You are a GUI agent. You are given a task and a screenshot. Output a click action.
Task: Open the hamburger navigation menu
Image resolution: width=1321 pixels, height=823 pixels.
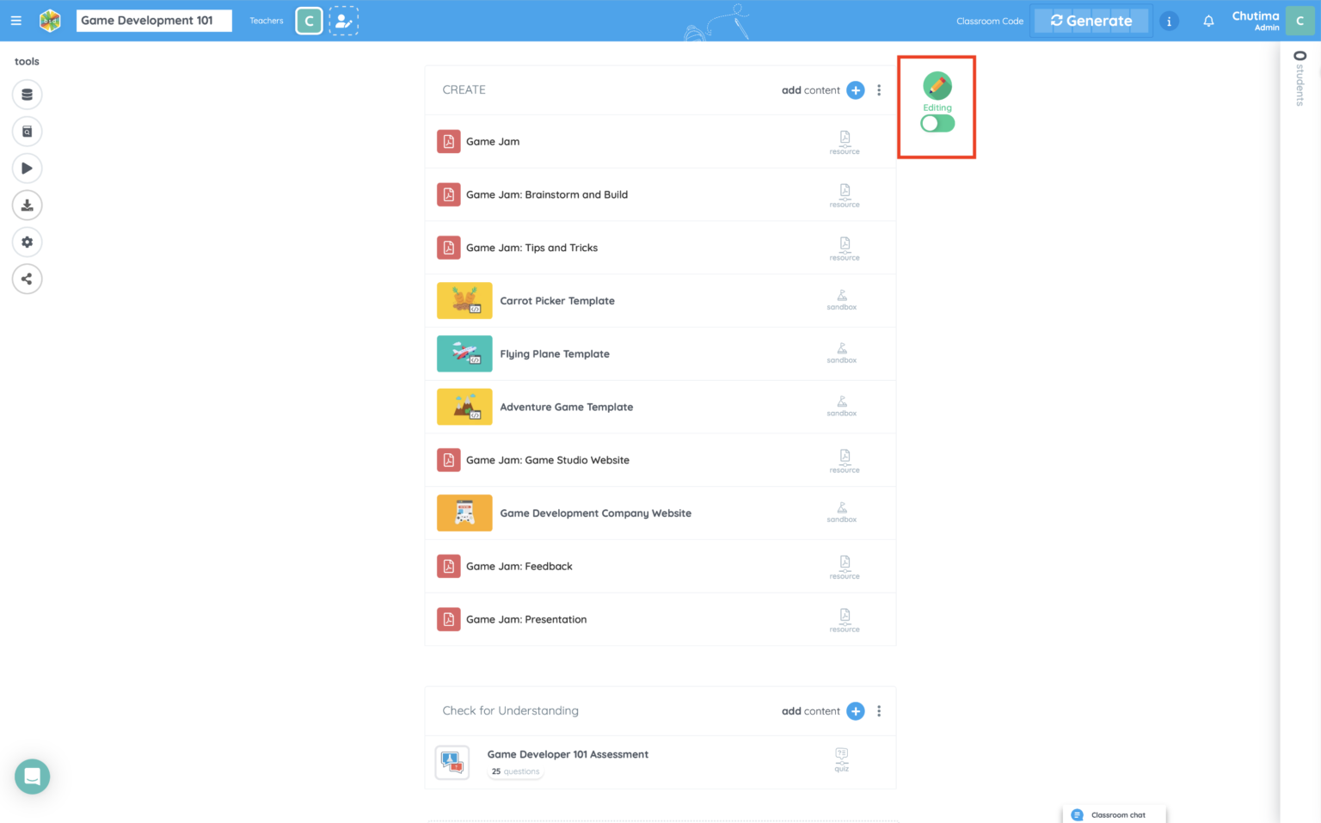(15, 21)
